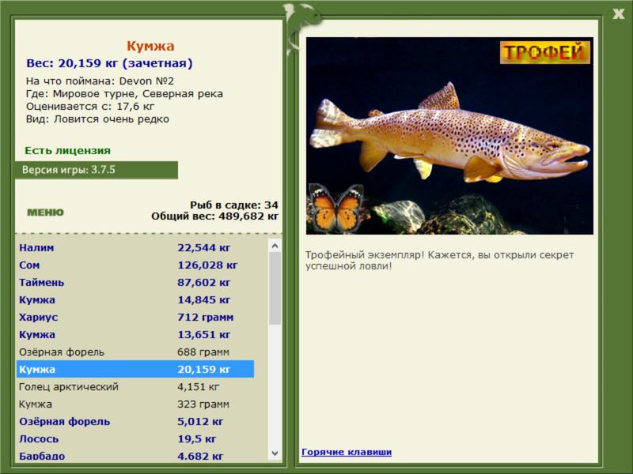Select the Голец арктический 4,151 кг row
633x474 pixels.
coord(135,387)
